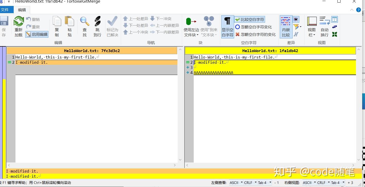The image size is (365, 187).
Task: Click orange 'I modified it.' line in bottom bar
Action: pos(184,171)
